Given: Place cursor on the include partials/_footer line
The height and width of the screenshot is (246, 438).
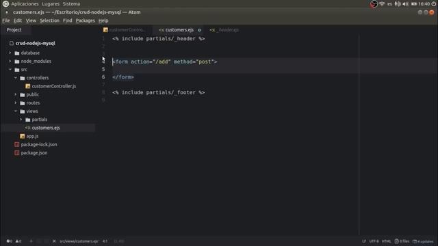Looking at the screenshot, I should (x=158, y=92).
